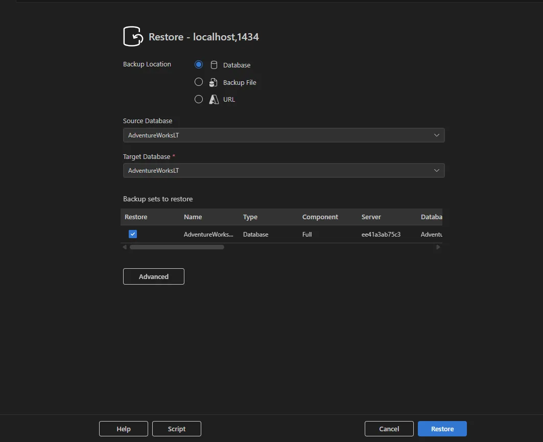Image resolution: width=543 pixels, height=442 pixels.
Task: Click the horizontal scrollbar right arrow
Action: [438, 247]
